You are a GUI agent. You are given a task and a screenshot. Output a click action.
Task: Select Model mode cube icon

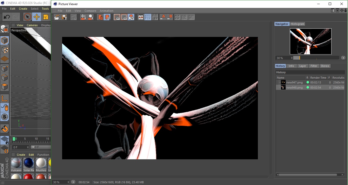4,40
